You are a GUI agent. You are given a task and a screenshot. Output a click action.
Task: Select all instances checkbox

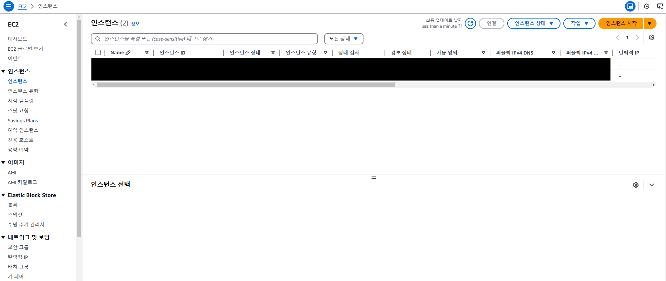click(98, 52)
